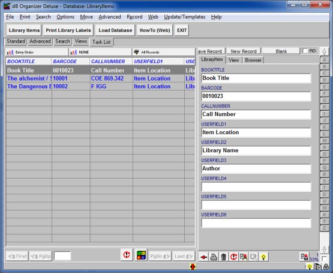
Task: Click the Print Library Labels button
Action: (x=68, y=30)
